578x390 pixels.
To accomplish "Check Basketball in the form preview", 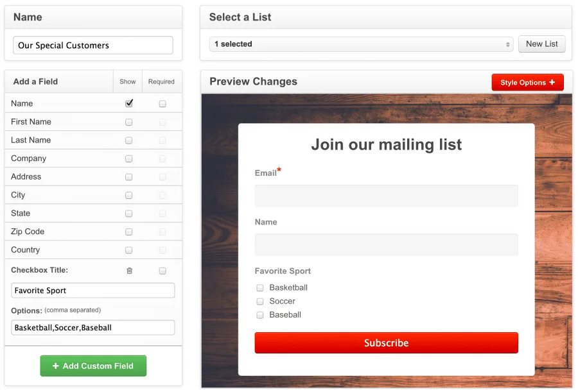I will click(260, 287).
